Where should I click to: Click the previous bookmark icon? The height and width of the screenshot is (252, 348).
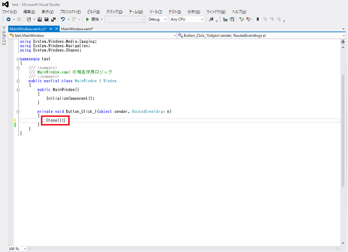click(x=265, y=20)
